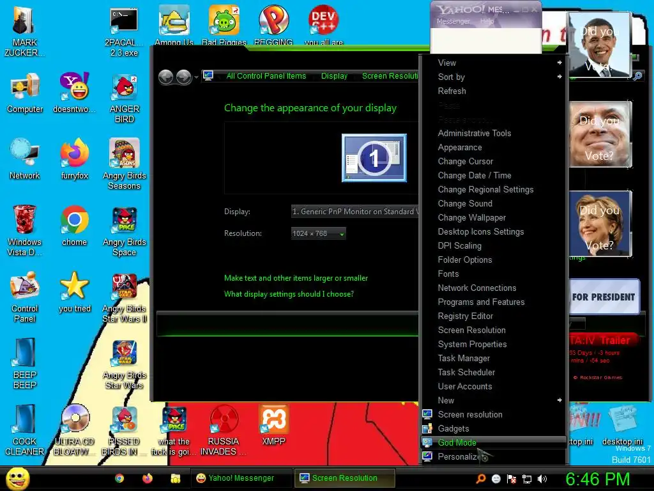This screenshot has height=491, width=654.
Task: Switch to Yahoo! Messenger taskbar button
Action: (x=241, y=478)
